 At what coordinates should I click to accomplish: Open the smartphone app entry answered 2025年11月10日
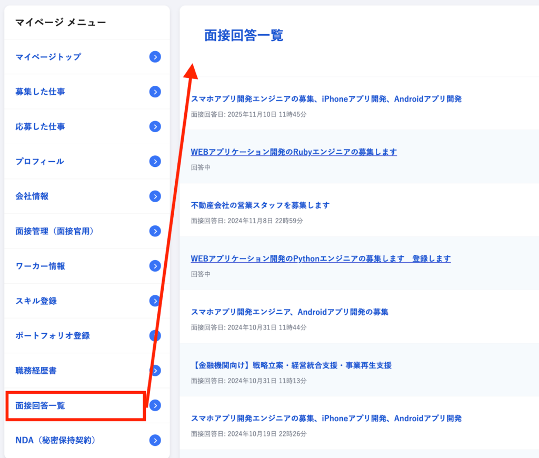tap(326, 98)
